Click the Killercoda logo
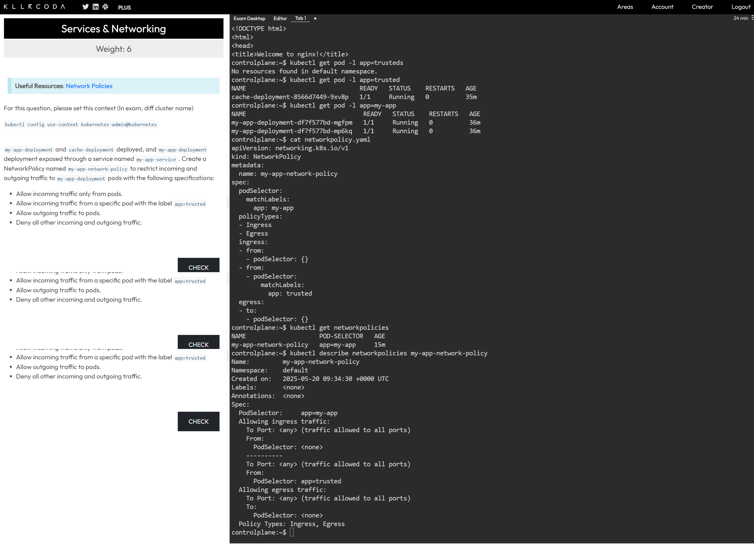 pos(34,7)
